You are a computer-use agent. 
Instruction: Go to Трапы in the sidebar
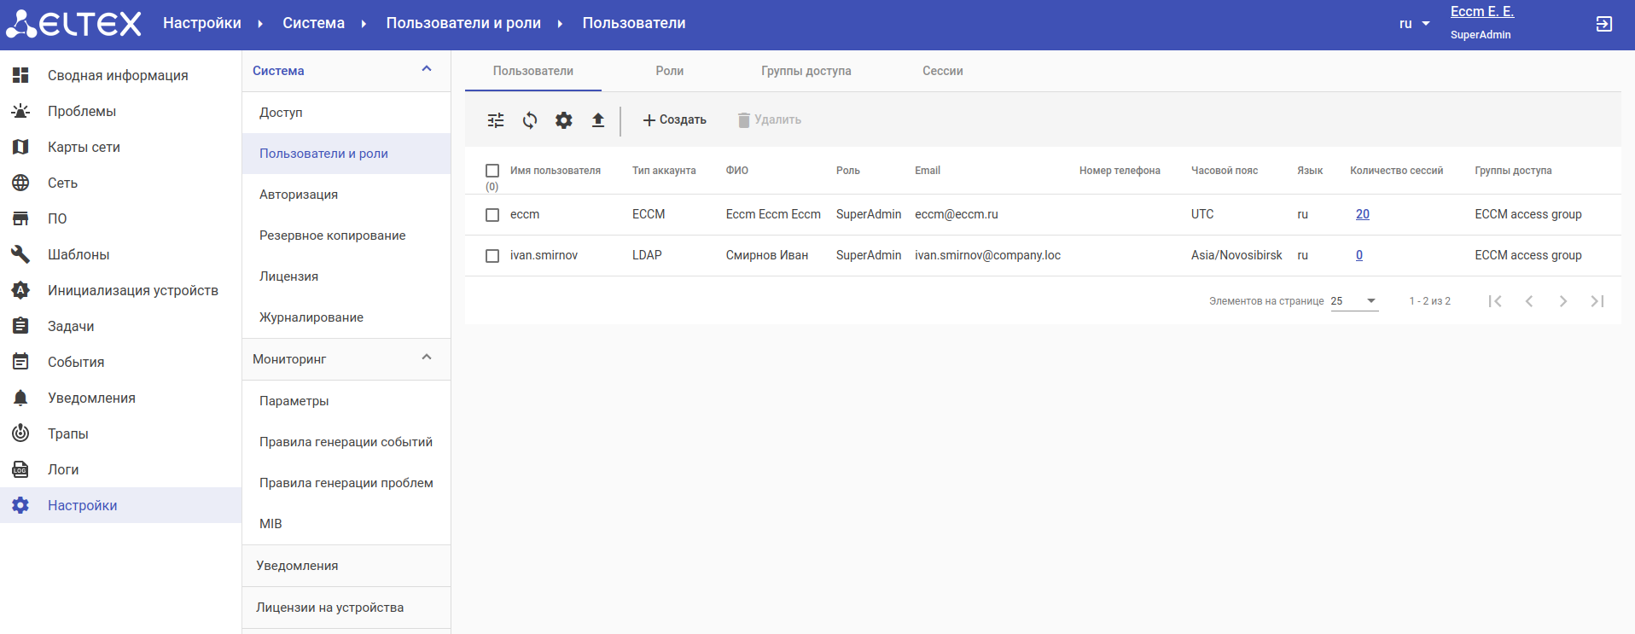point(68,433)
